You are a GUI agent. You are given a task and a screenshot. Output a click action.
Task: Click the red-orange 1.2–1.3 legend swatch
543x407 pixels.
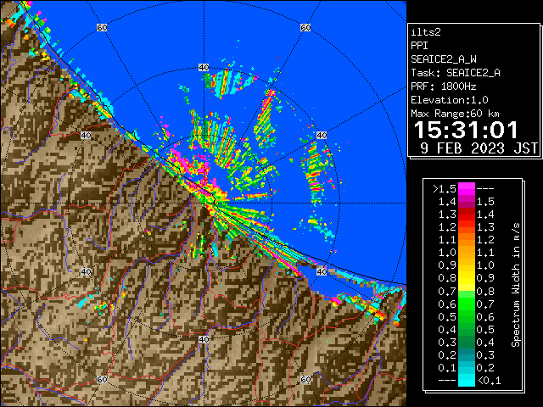pyautogui.click(x=467, y=227)
